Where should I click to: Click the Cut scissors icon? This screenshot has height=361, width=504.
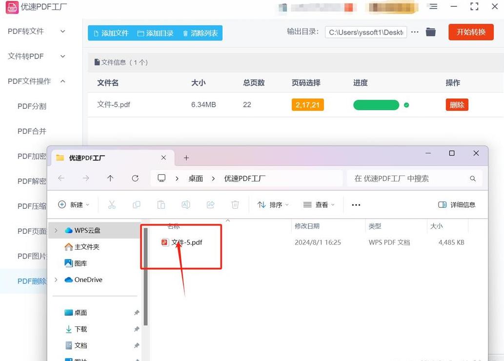(112, 205)
